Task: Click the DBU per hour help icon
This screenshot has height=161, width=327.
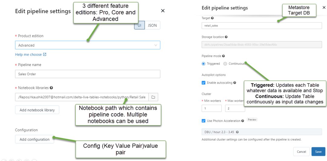Action: click(237, 132)
